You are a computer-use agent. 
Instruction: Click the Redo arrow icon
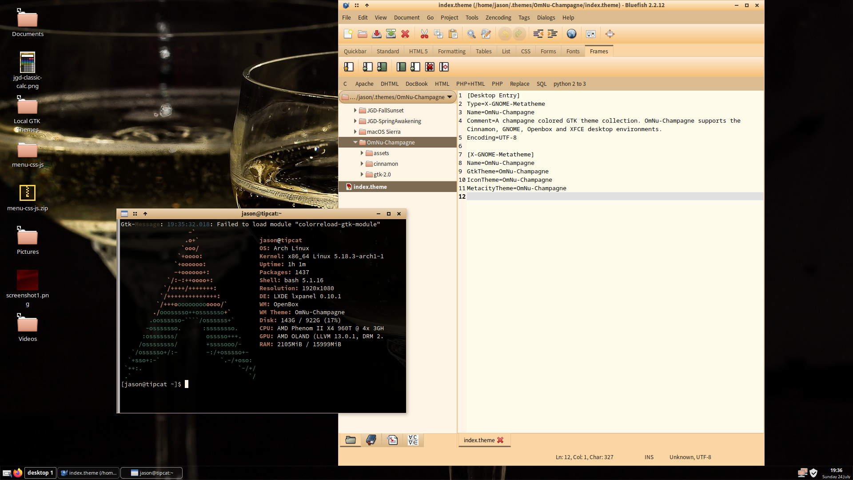519,34
